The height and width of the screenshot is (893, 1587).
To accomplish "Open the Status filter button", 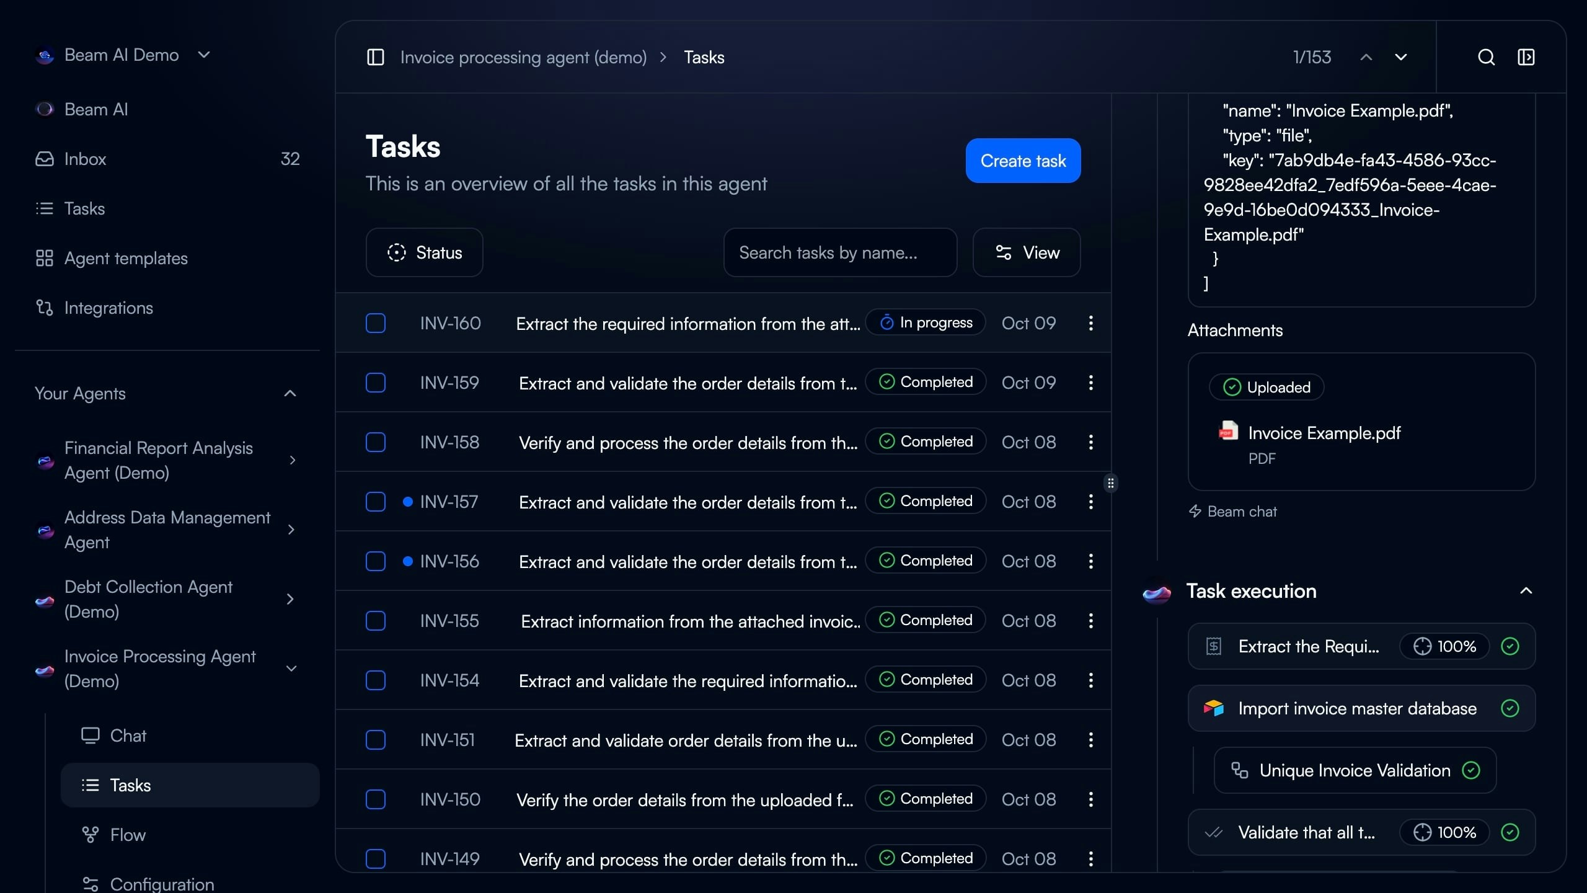I will coord(424,252).
